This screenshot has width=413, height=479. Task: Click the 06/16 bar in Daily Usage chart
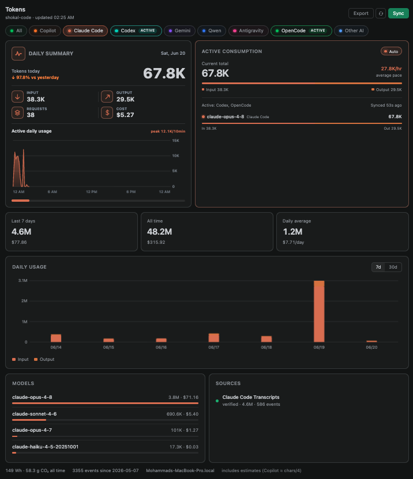click(161, 340)
